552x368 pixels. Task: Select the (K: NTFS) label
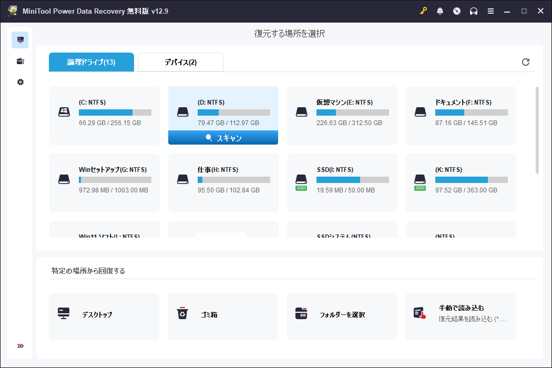(448, 170)
